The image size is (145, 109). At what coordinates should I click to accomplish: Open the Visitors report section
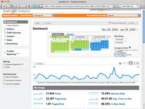tap(10, 29)
